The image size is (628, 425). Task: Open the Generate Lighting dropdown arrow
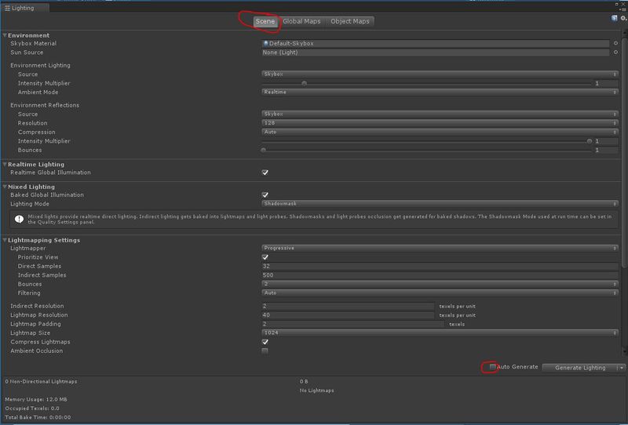[x=621, y=368]
